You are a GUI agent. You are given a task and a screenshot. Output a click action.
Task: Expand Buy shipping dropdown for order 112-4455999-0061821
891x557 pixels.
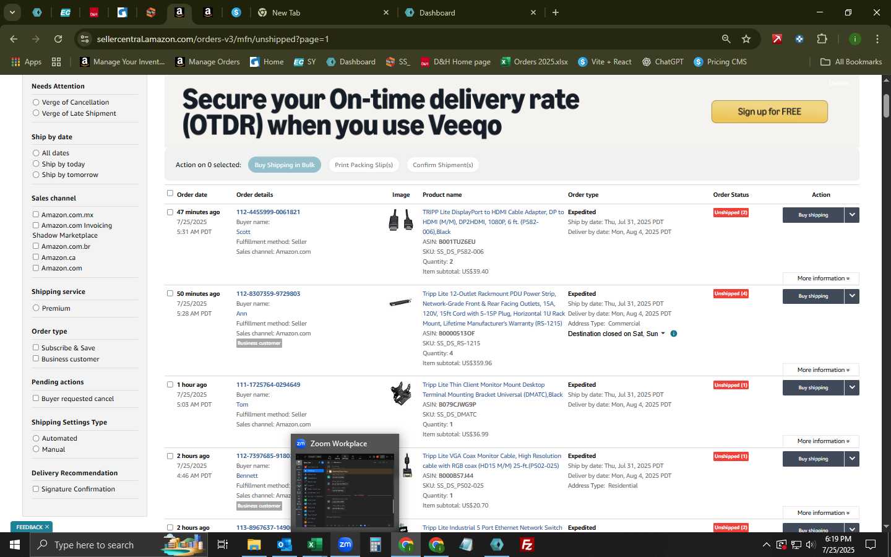tap(852, 215)
